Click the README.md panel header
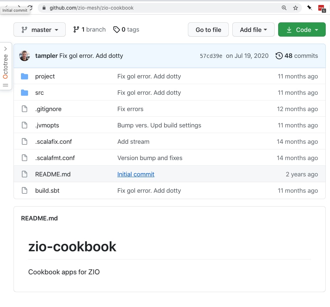Image resolution: width=330 pixels, height=307 pixels. pos(39,218)
